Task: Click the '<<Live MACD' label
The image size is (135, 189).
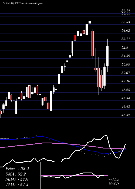Action: (x=114, y=182)
